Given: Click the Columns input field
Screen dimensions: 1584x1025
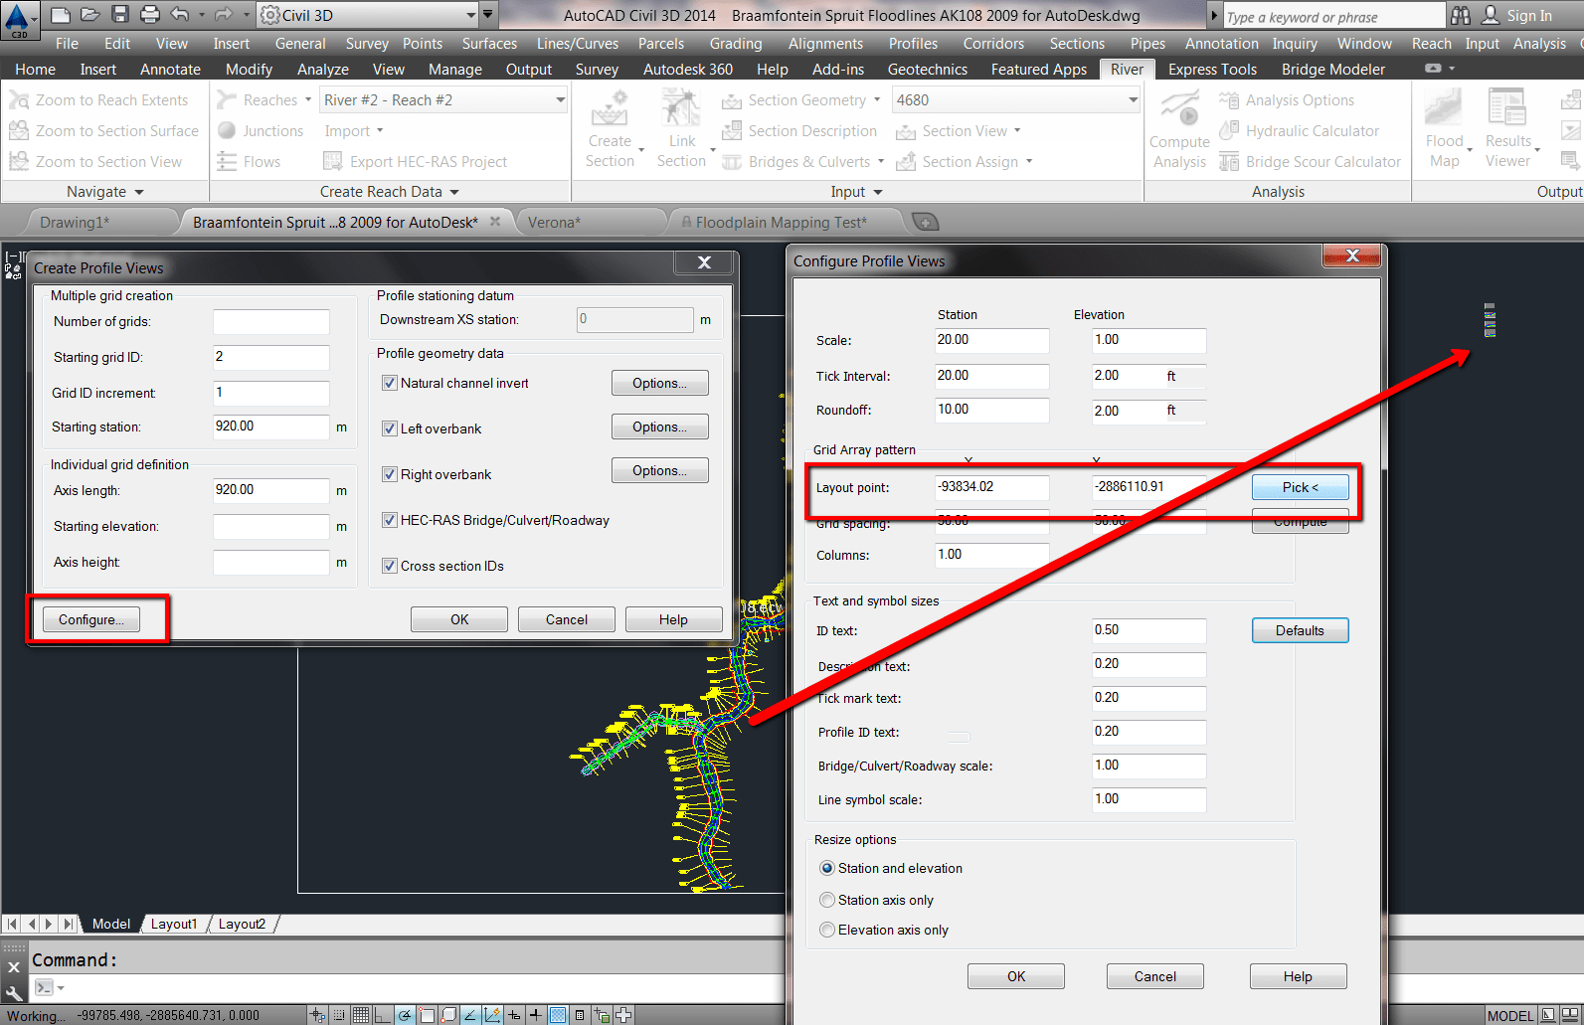Looking at the screenshot, I should coord(991,555).
